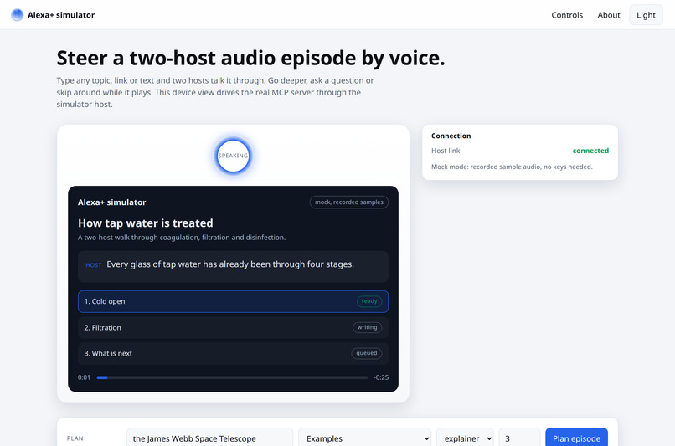Click the 'queued' status badge
Screen dimensions: 675x446
(366, 353)
